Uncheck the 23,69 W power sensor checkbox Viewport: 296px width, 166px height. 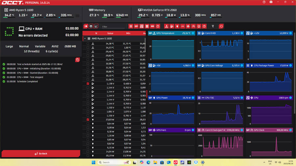pos(88,120)
